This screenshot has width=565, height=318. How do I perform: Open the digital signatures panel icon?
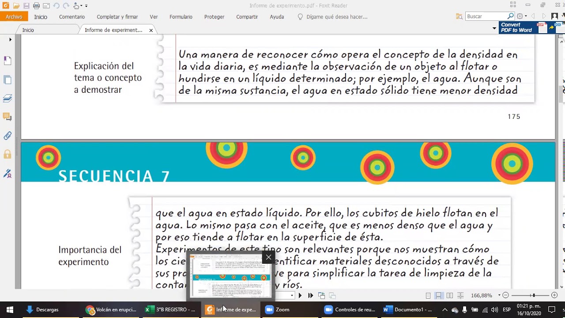point(8,173)
